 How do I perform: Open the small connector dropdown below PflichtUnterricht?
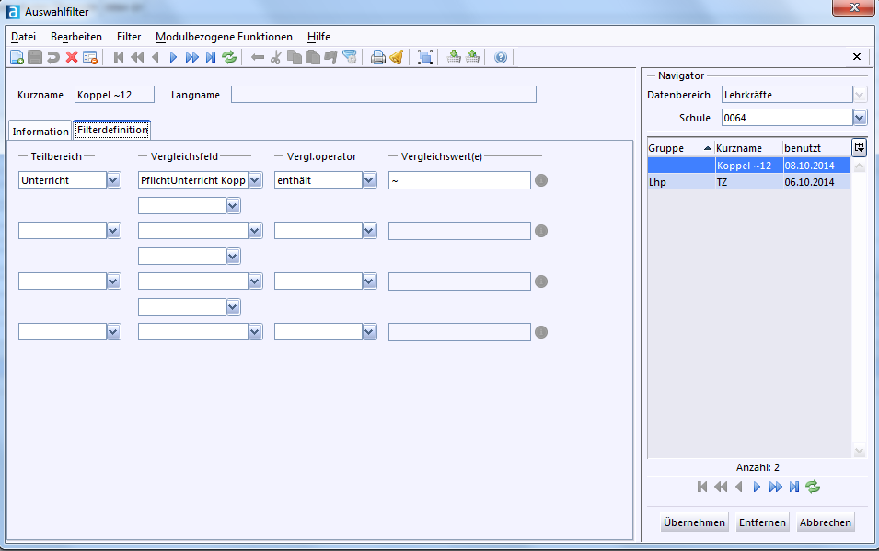coord(233,206)
